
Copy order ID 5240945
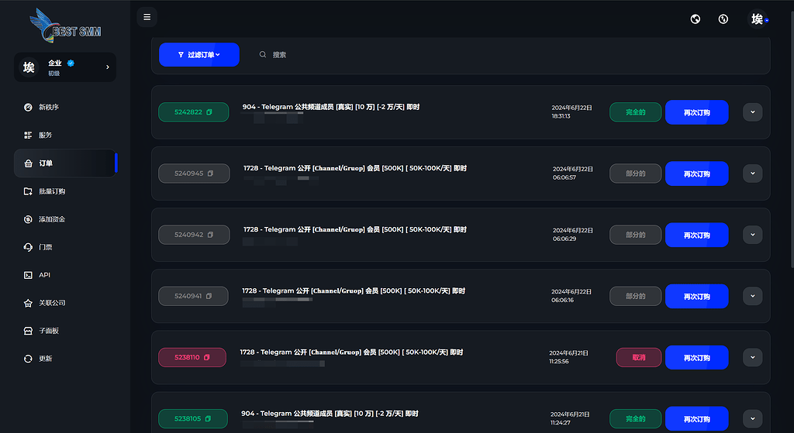[210, 174]
